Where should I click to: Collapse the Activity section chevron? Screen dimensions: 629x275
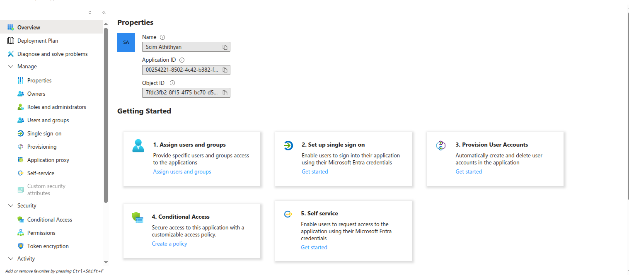(x=11, y=258)
